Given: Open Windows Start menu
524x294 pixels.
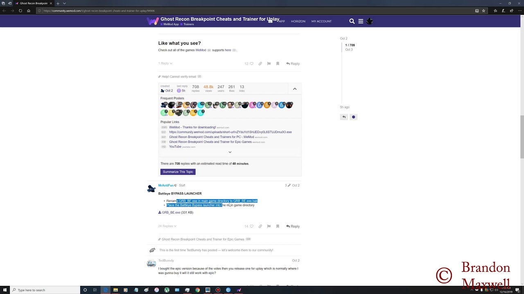Looking at the screenshot, I should (4, 290).
